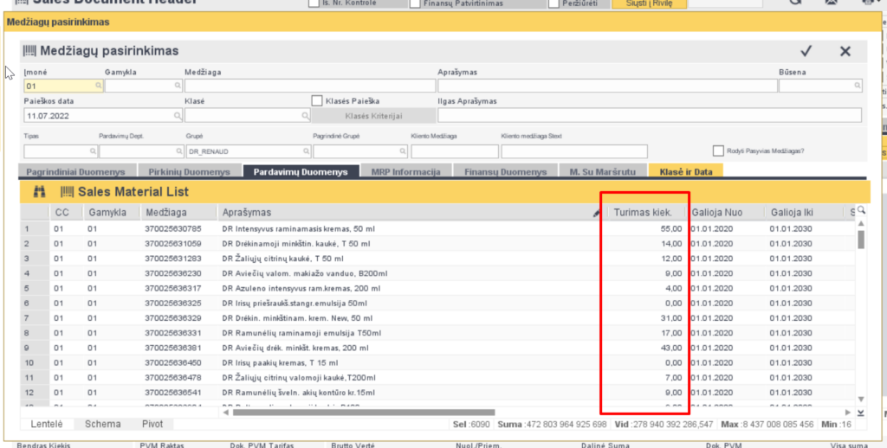The height and width of the screenshot is (448, 887).
Task: Confirm selection with the checkmark icon
Action: click(x=806, y=52)
